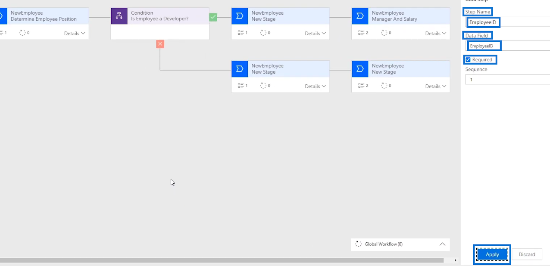Click the Data Field input box

coord(508,46)
